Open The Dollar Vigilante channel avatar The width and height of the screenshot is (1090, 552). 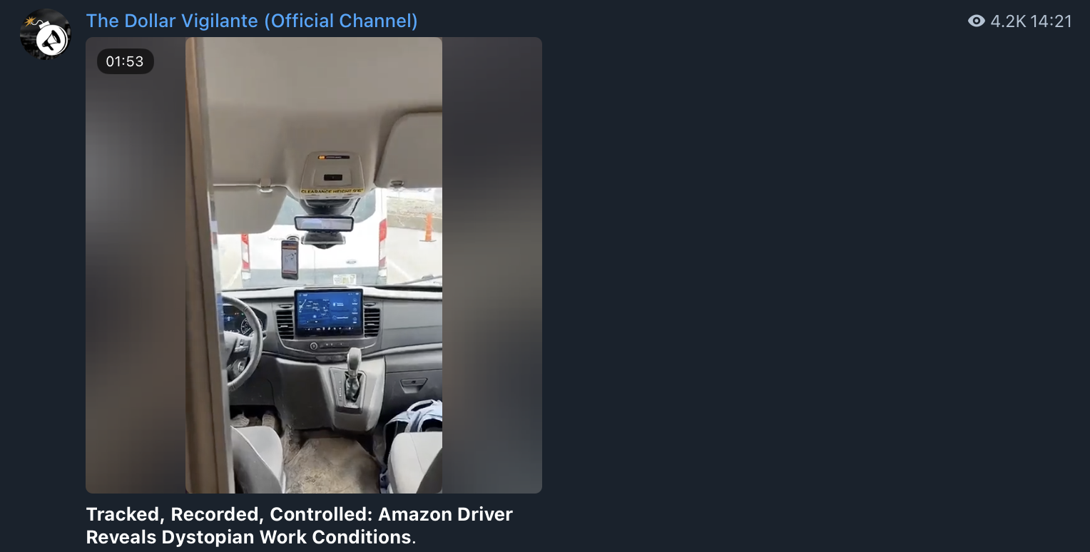[45, 34]
